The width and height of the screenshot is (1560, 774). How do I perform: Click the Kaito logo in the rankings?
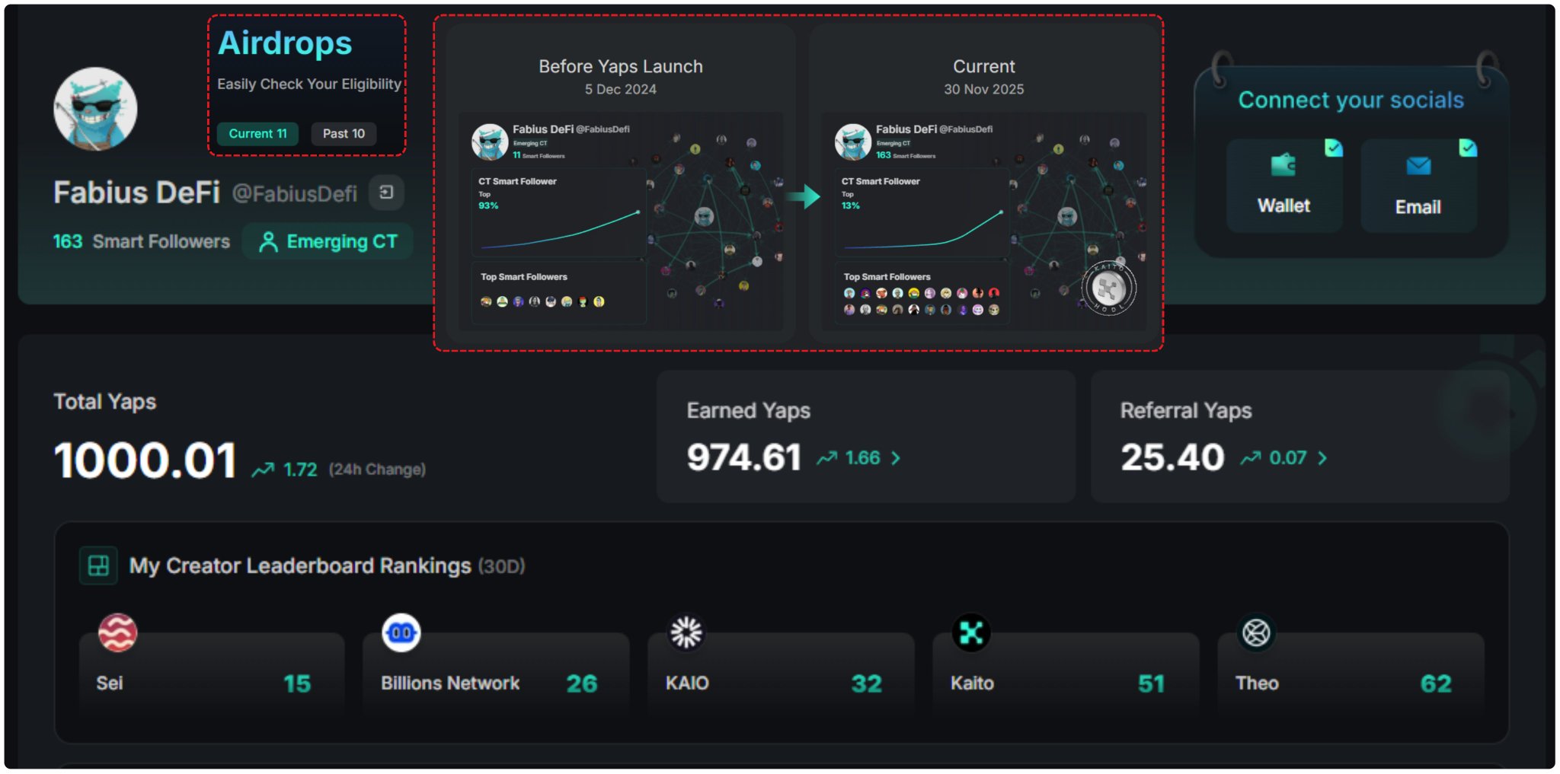point(971,632)
